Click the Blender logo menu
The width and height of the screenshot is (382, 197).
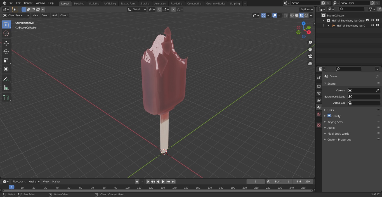[x=4, y=3]
